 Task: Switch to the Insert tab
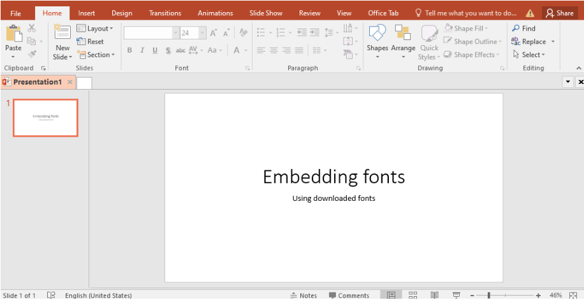coord(87,13)
